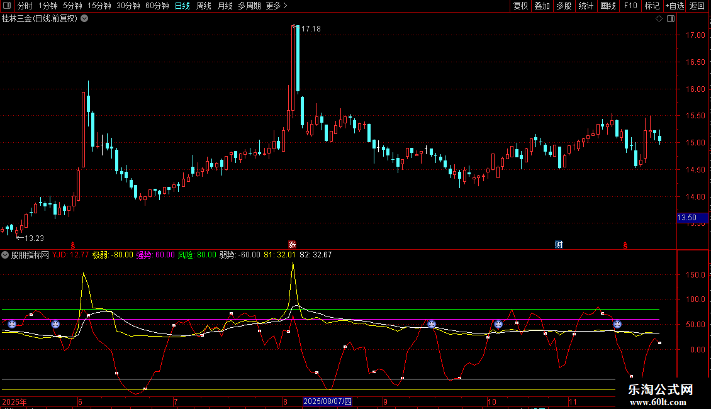Expand the 桂林三金 chart title dropdown
The image size is (711, 409).
click(x=84, y=19)
